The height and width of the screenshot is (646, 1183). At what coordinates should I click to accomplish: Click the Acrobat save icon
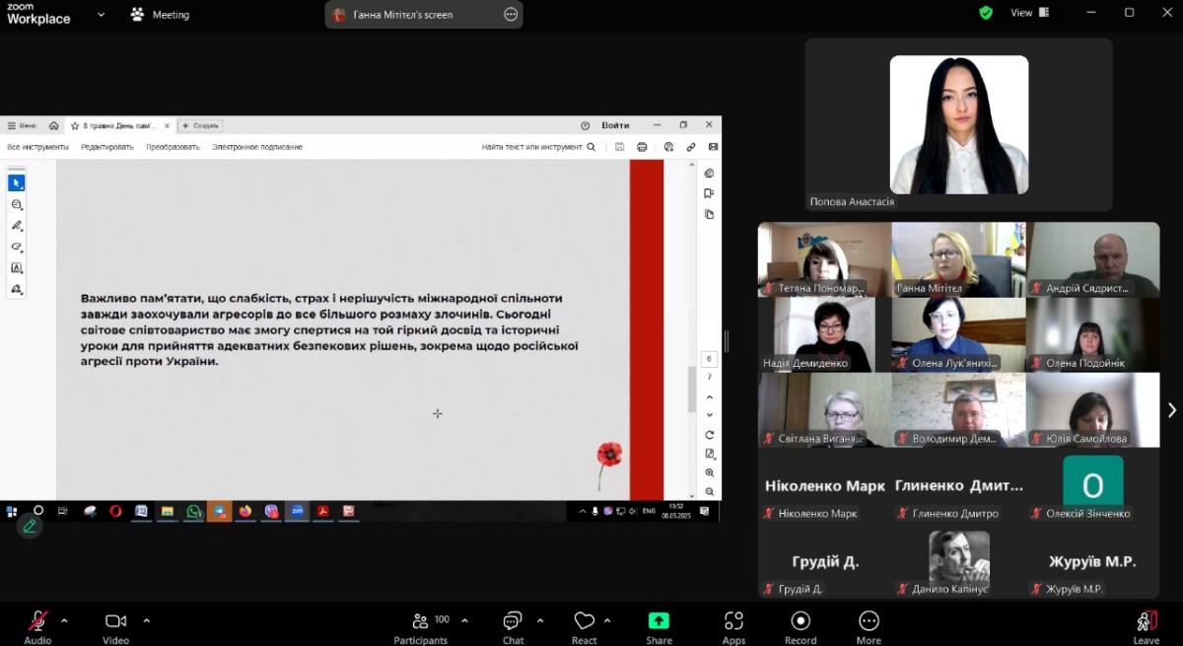[619, 147]
